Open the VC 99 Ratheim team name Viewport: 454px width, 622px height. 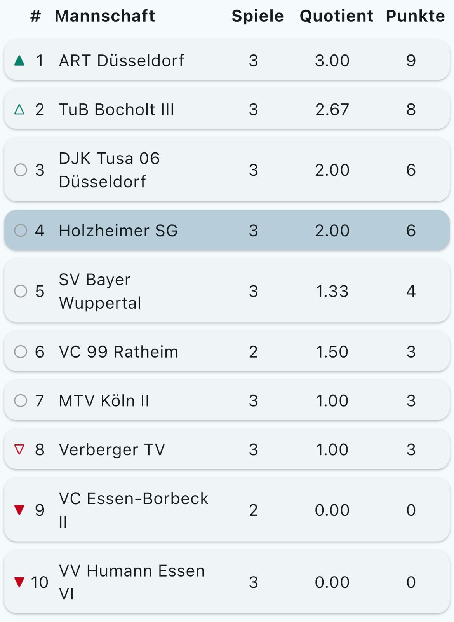(118, 352)
